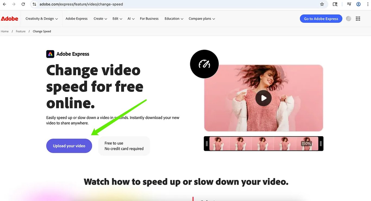Click the 'Watch how to speed up' heading

point(186,181)
